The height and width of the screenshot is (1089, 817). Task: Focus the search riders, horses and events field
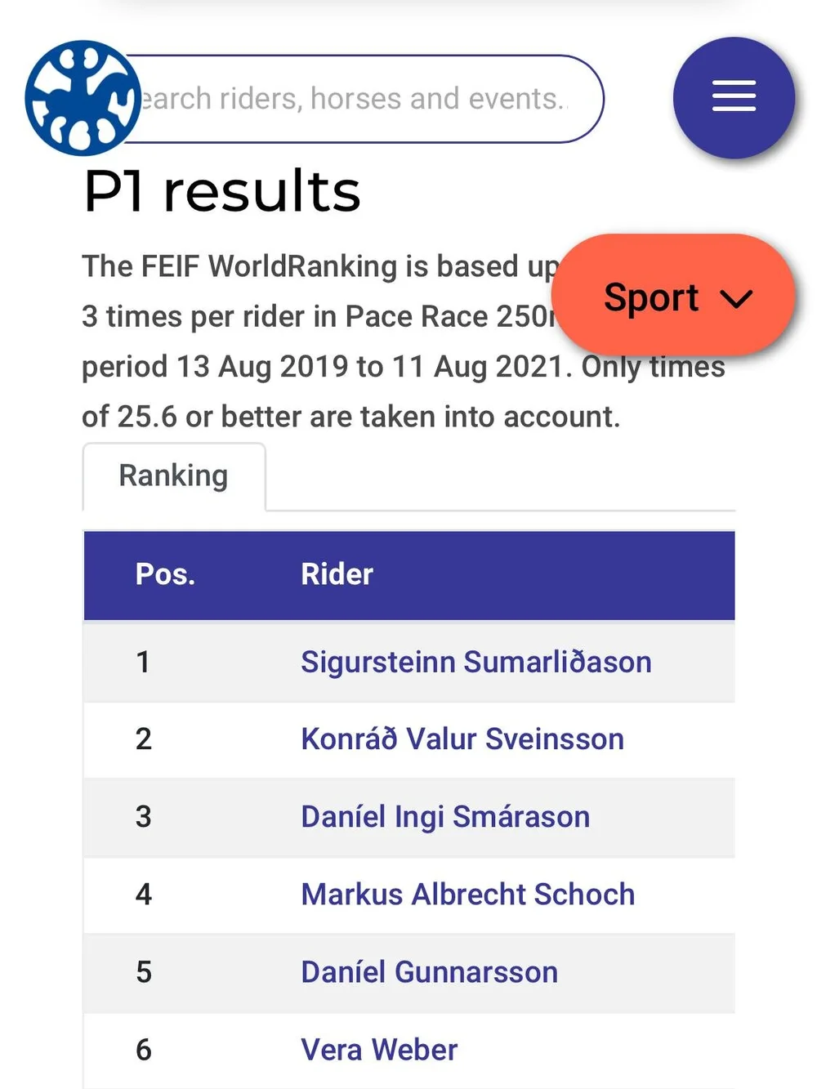(359, 99)
